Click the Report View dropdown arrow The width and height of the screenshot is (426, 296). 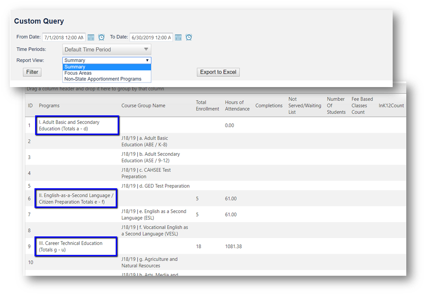[x=147, y=60]
